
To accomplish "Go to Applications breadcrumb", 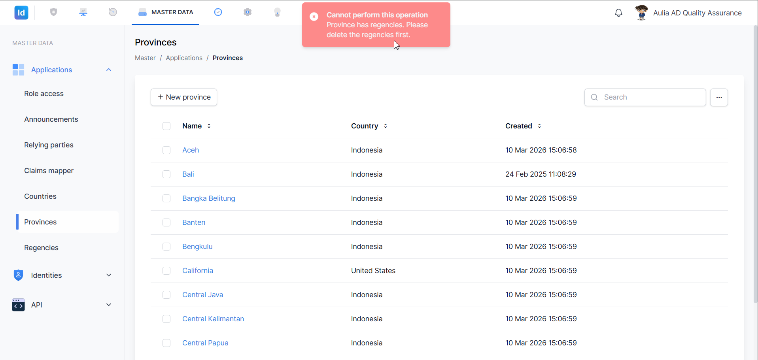I will 184,58.
